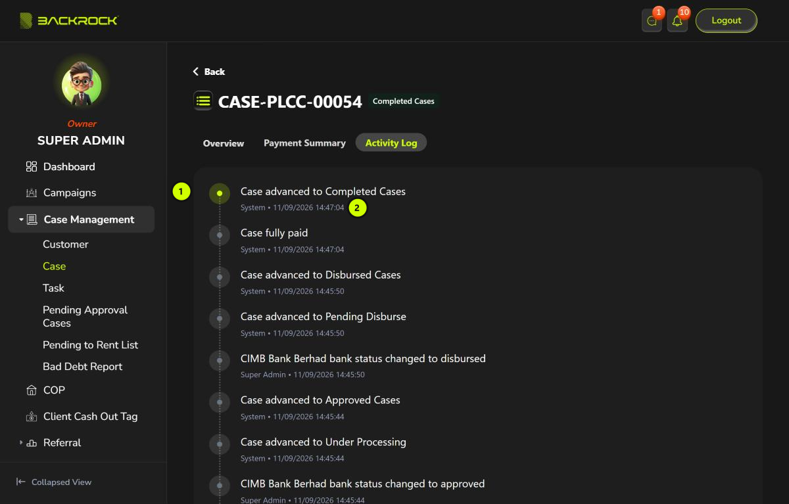Open the Task submenu item

coord(54,288)
